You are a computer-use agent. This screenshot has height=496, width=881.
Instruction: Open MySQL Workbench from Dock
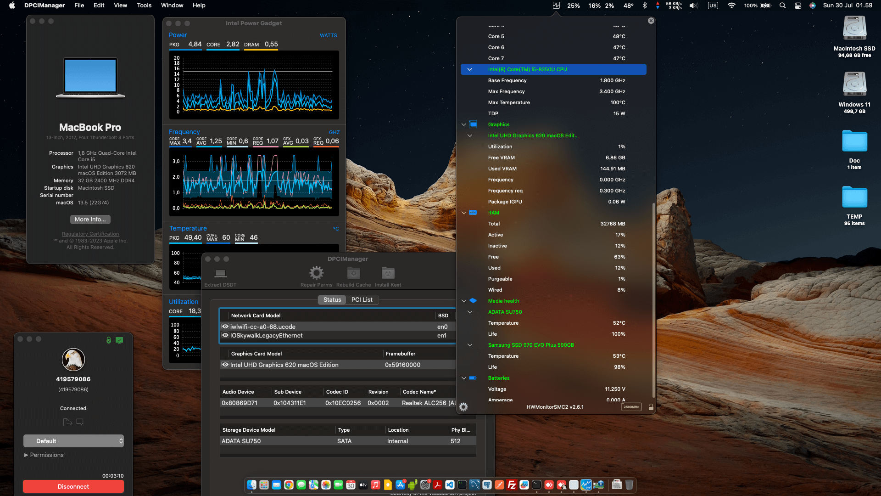474,485
